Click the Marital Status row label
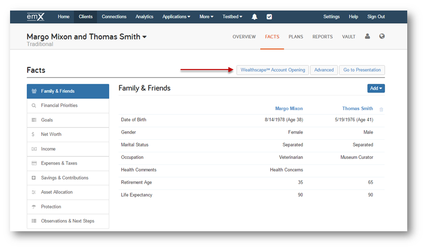424x248 pixels. 135,145
